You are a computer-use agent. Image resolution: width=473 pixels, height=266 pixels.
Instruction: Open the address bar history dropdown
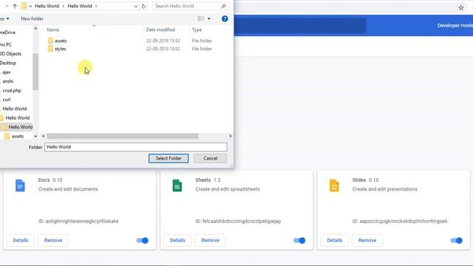[136, 6]
